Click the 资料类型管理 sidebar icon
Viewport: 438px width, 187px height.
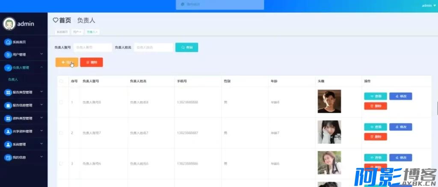(8, 119)
